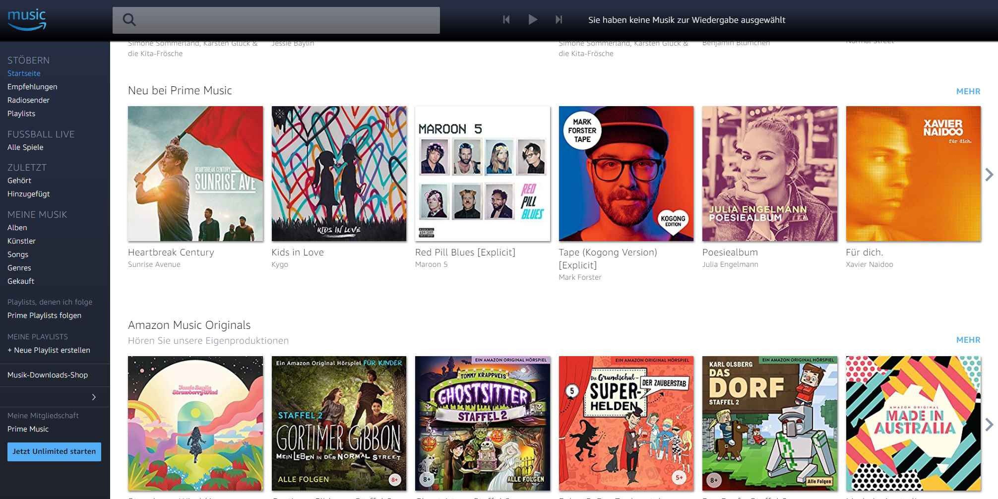Viewport: 998px width, 499px height.
Task: Show next items in Amazon Music Originals
Action: point(989,424)
